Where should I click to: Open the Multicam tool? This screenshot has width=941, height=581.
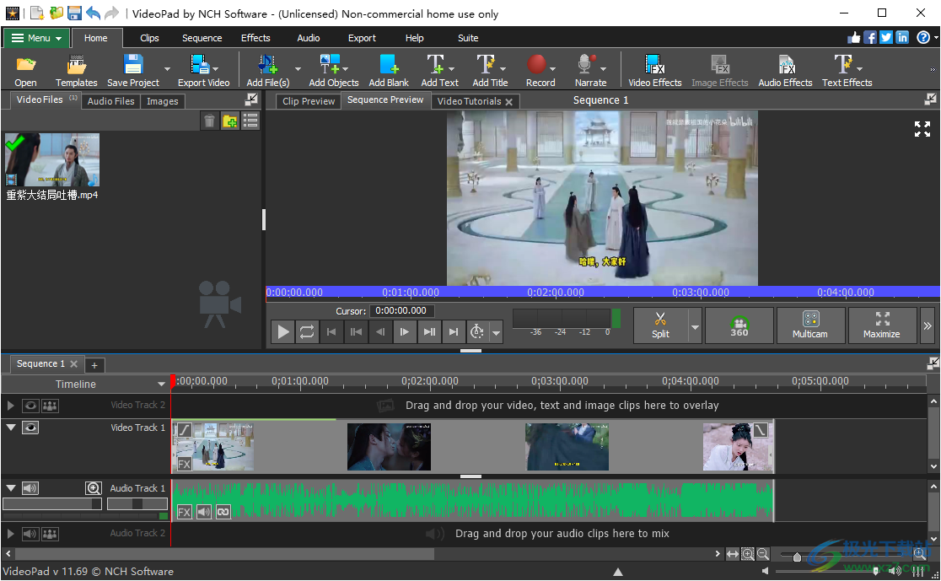click(810, 325)
